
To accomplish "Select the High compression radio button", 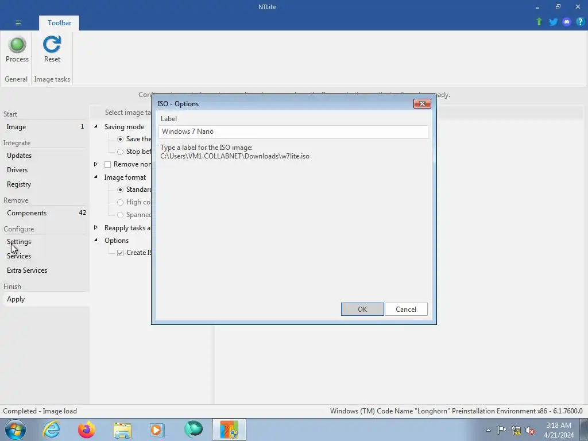I will coord(120,203).
